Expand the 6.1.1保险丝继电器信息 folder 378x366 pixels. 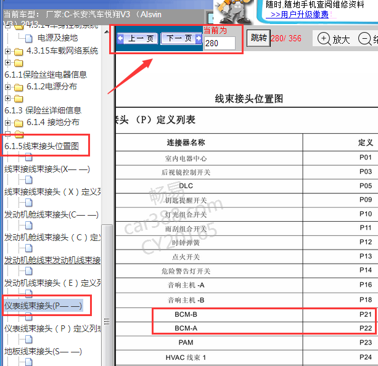[x=7, y=63]
